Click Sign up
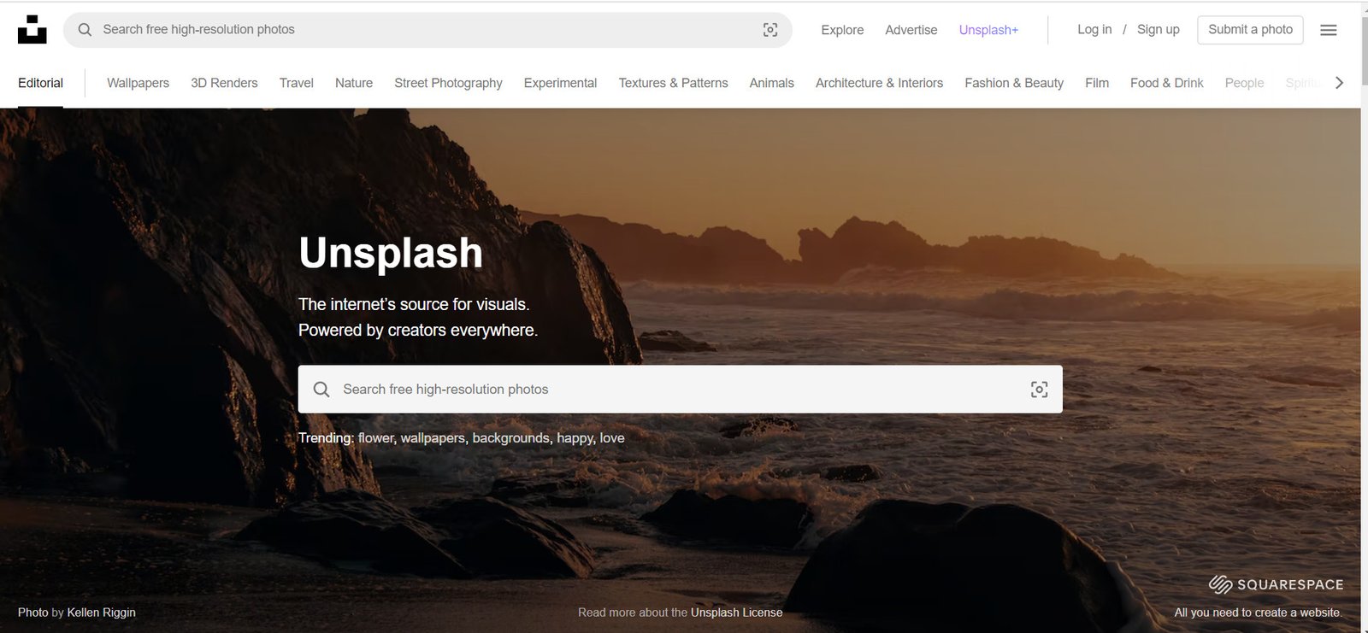Image resolution: width=1368 pixels, height=633 pixels. 1158,29
